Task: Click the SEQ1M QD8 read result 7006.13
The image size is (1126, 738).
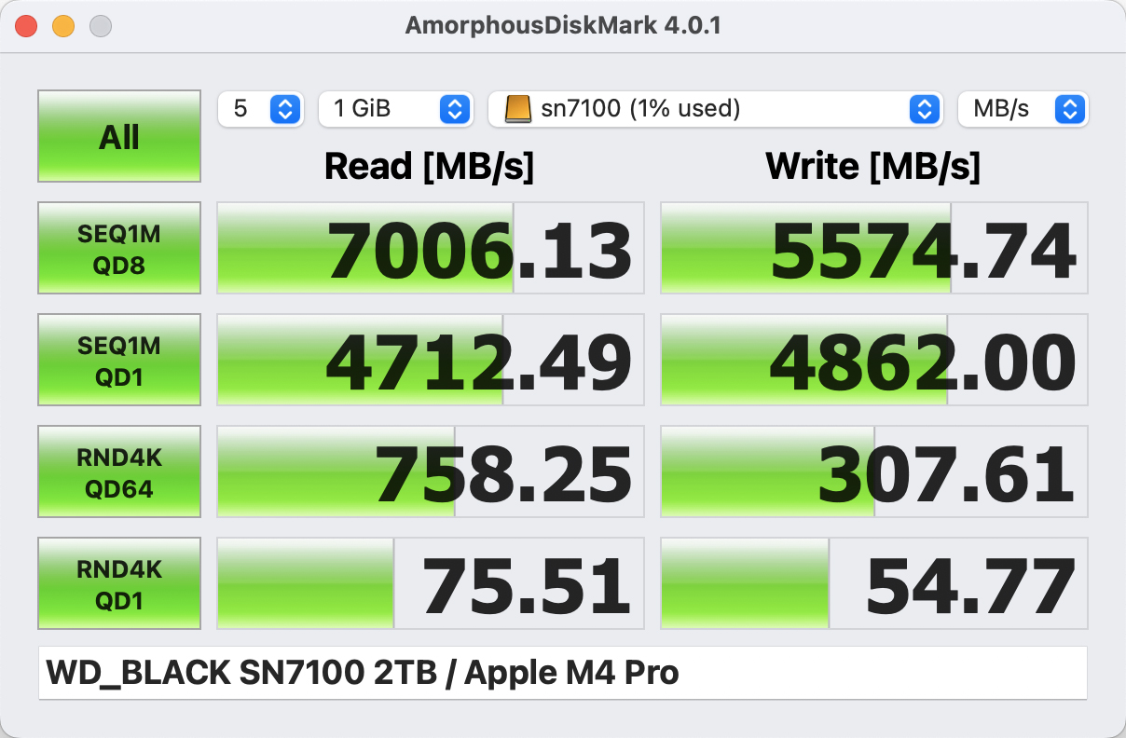Action: pyautogui.click(x=430, y=249)
